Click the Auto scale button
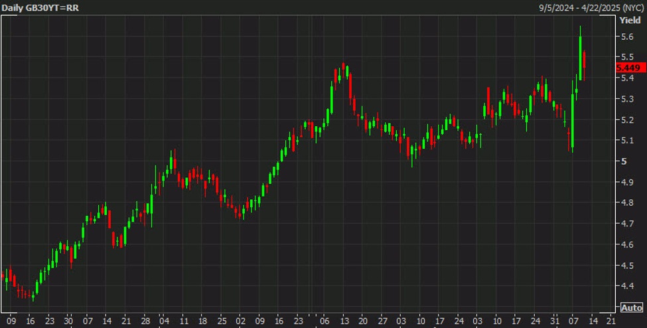This screenshot has width=647, height=328. pos(631,307)
